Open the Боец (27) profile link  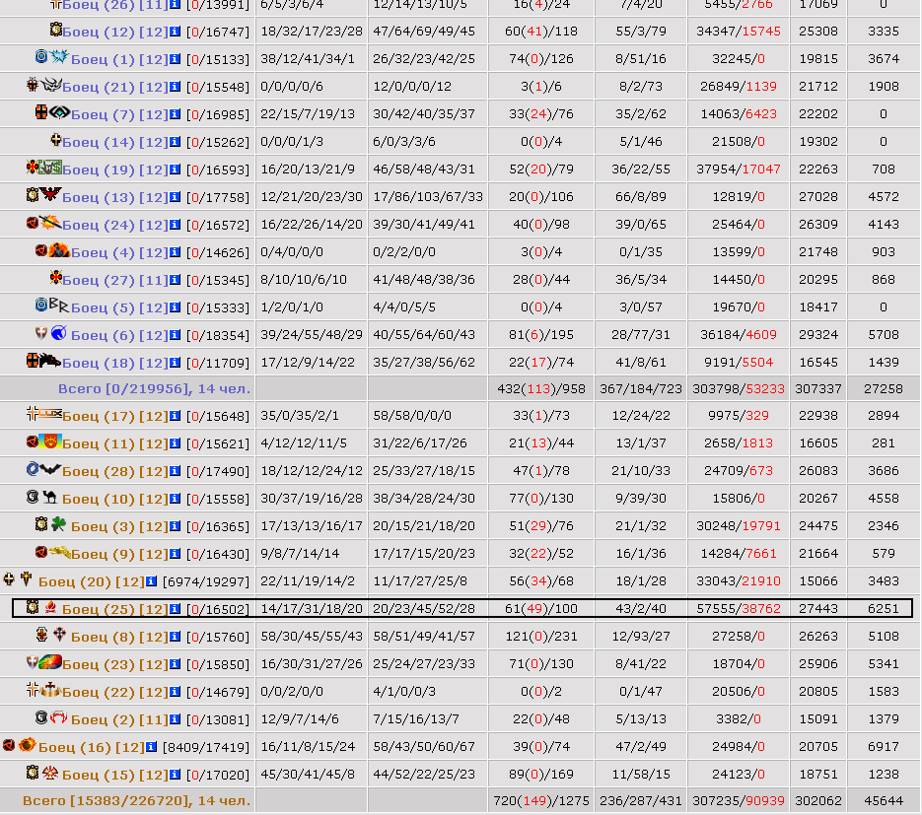click(x=99, y=280)
